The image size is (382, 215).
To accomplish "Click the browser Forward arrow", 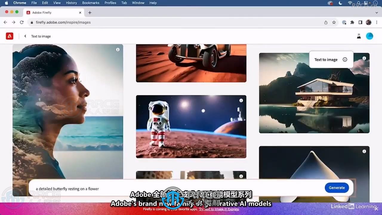I will point(13,22).
